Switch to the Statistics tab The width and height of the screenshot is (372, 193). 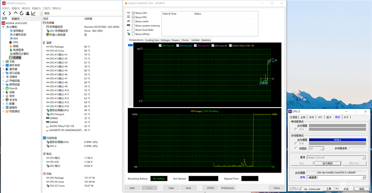pos(206,40)
